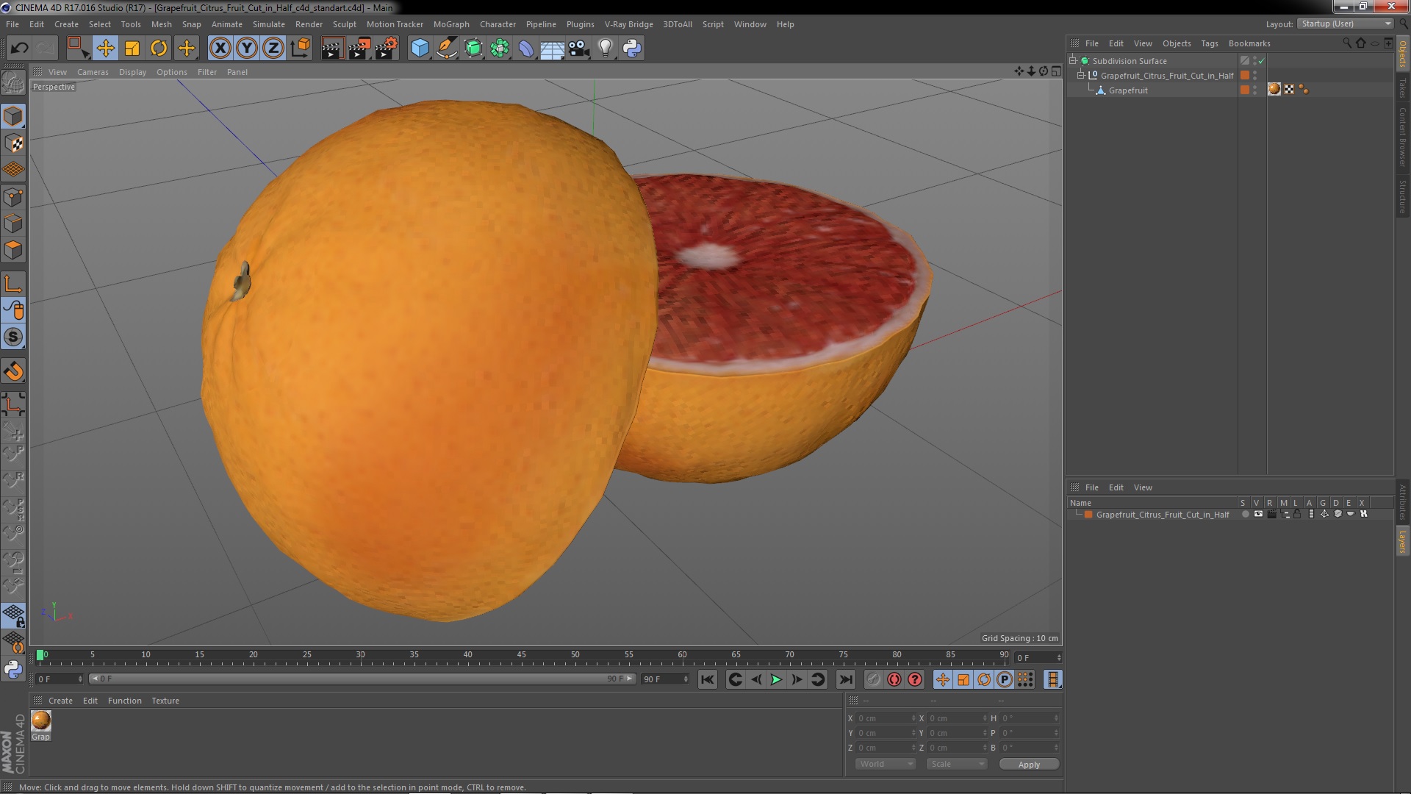Switch to Points mode
The height and width of the screenshot is (794, 1411).
pos(13,197)
